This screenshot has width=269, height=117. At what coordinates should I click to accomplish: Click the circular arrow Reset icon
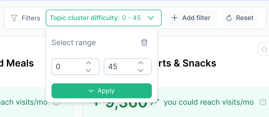pos(229,18)
